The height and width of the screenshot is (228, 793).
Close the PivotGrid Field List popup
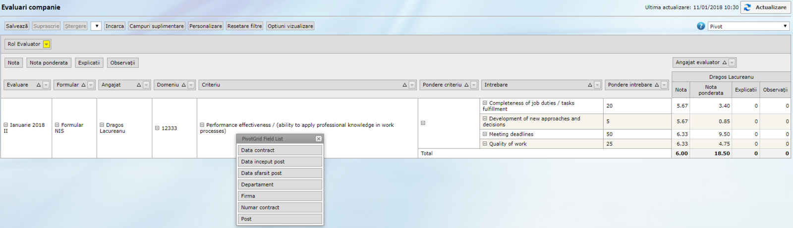[x=319, y=139]
